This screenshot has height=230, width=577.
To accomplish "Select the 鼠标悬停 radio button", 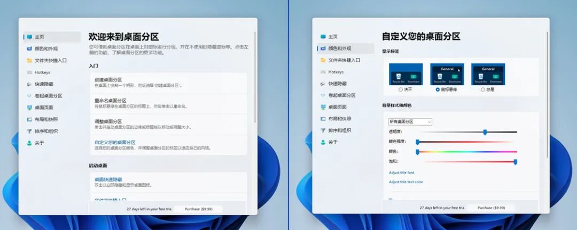I will click(x=438, y=89).
